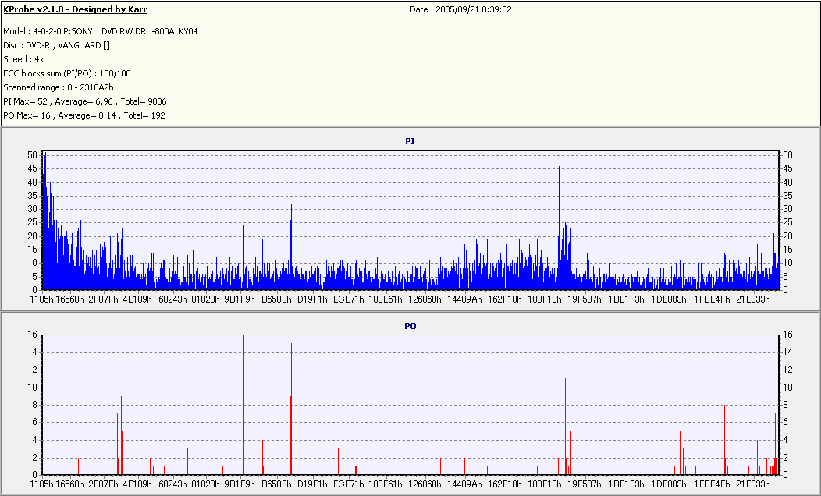Click the tallest PI spike near chart start
Screen dimensions: 821x496
(44, 220)
